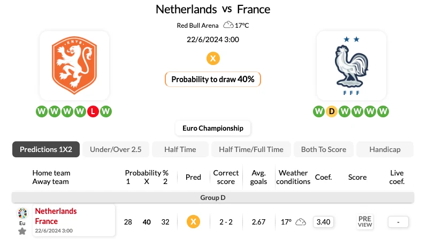This screenshot has height=240, width=428.
Task: Click the red L form badge for Netherlands
Action: pyautogui.click(x=93, y=111)
